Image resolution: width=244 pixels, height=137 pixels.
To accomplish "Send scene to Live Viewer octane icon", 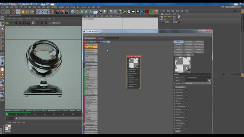I will [7, 23].
